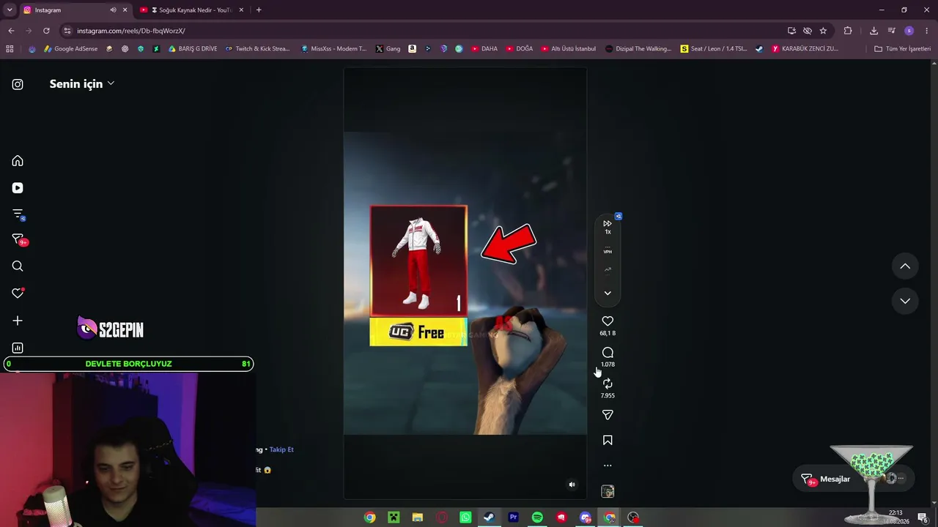Follow the creator via Takip Et

(x=281, y=449)
